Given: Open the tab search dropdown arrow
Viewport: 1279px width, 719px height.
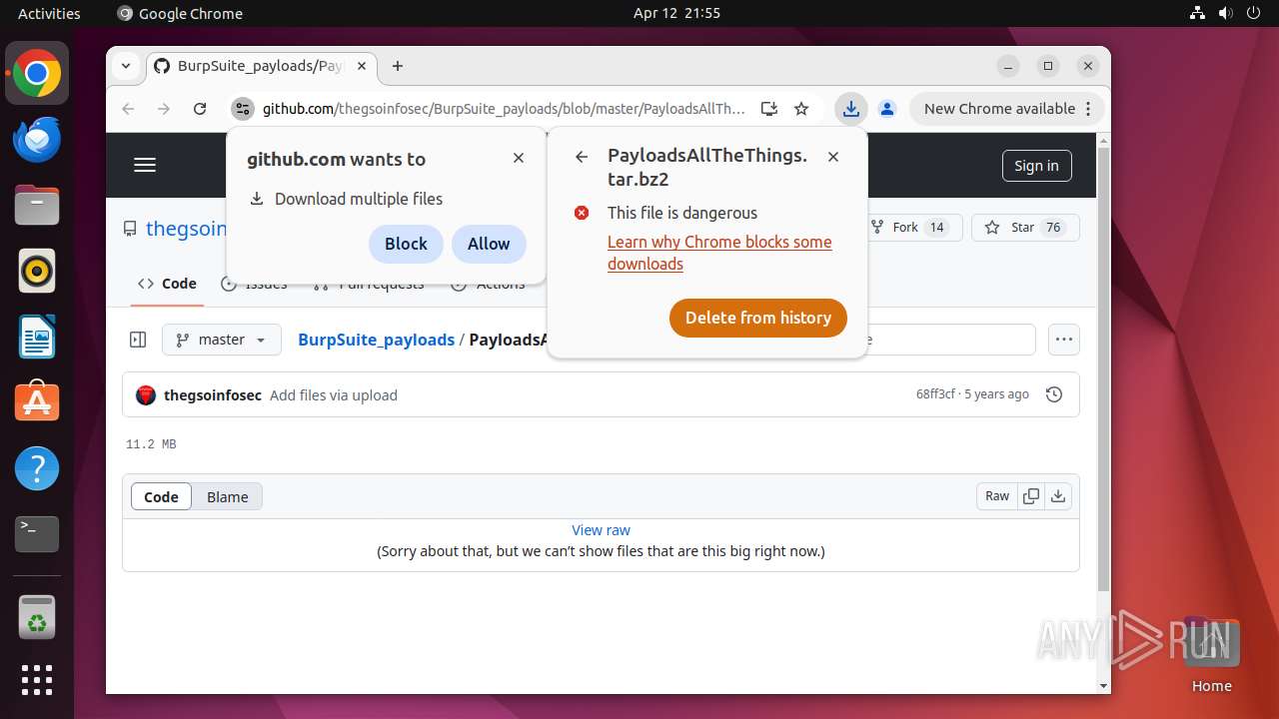Looking at the screenshot, I should pyautogui.click(x=126, y=66).
